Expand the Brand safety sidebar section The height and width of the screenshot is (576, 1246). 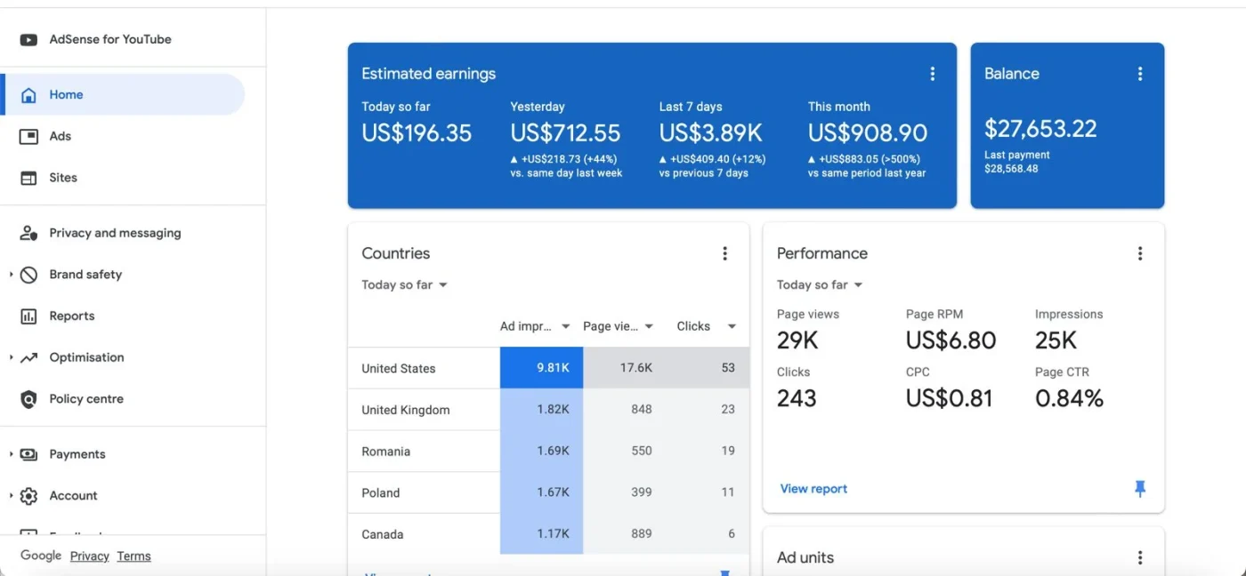point(12,275)
